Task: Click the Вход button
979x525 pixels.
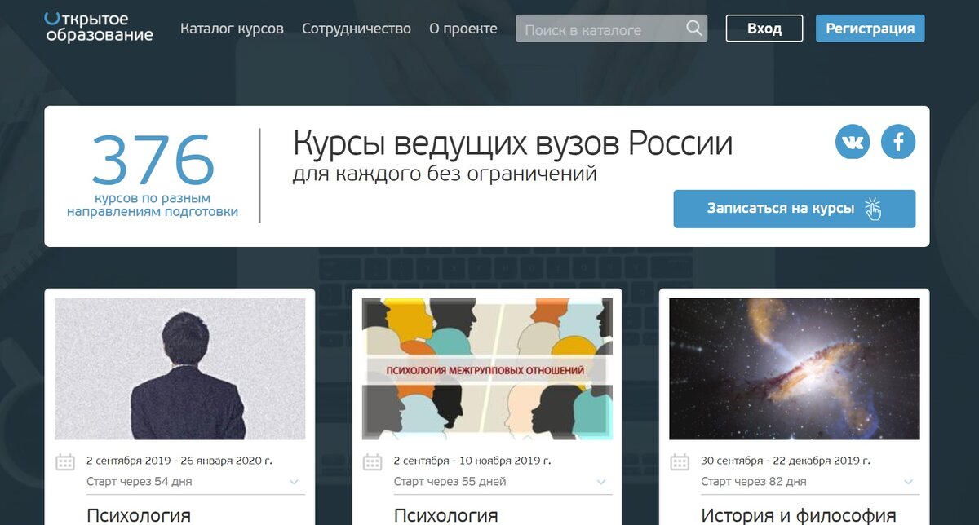Action: pyautogui.click(x=764, y=29)
